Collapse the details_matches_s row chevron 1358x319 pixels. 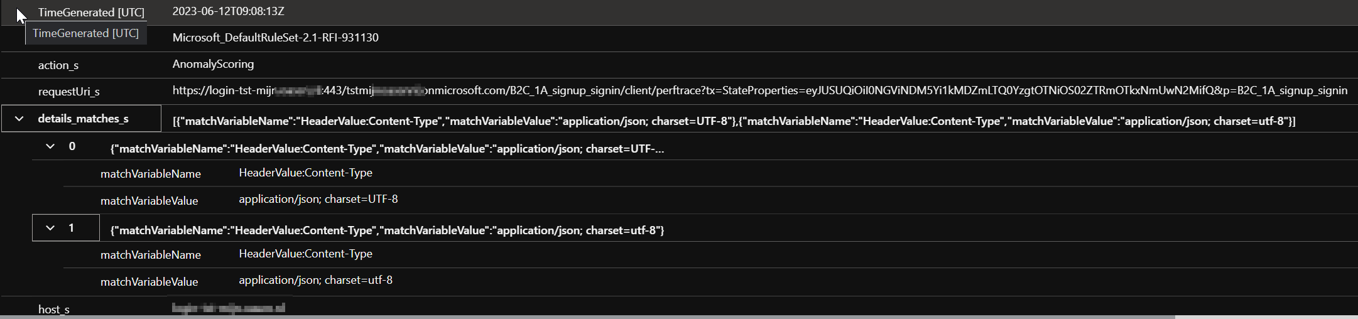[x=19, y=119]
